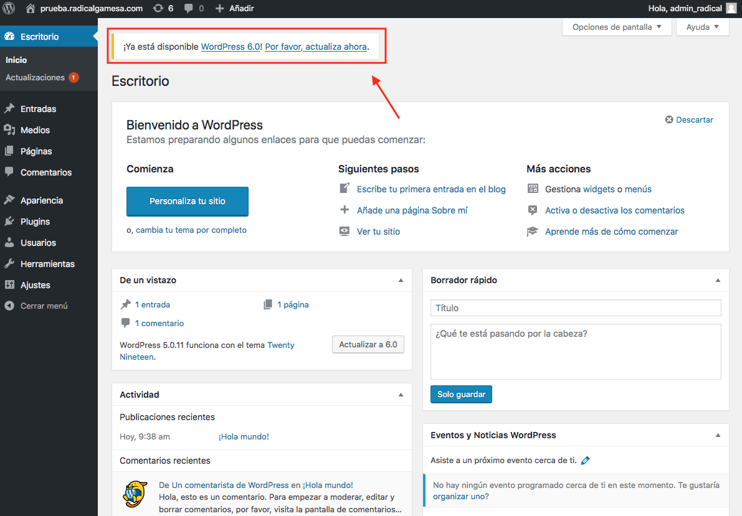
Task: Click the Solo guardar button
Action: coord(462,395)
